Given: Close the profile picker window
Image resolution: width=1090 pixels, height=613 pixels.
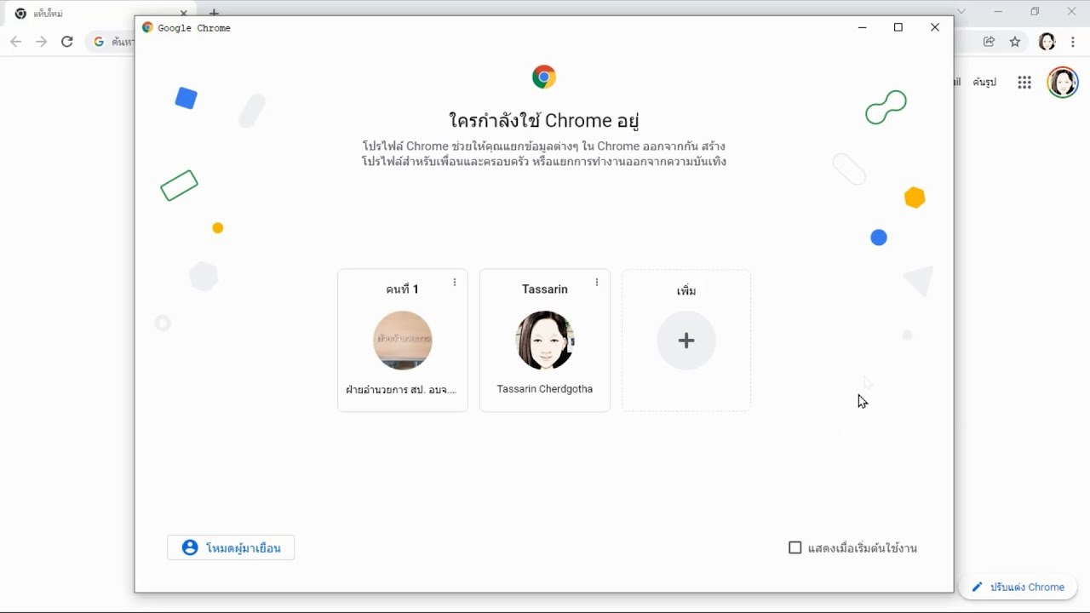Looking at the screenshot, I should pos(935,27).
